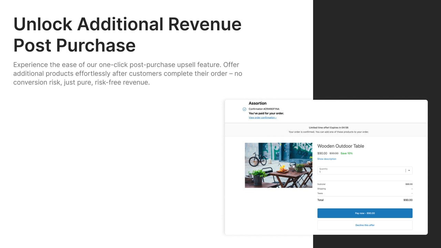Open the Quantity dropdown arrow
The width and height of the screenshot is (441, 248).
[x=409, y=170]
